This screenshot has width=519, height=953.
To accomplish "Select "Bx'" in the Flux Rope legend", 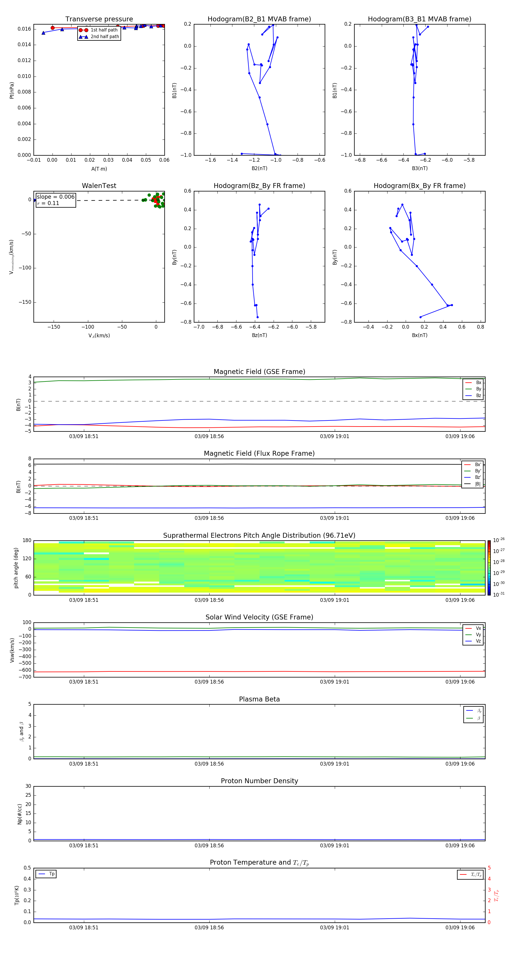I will coord(473,465).
